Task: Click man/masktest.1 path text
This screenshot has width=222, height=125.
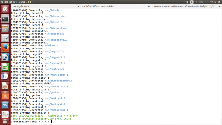Action: [x=55, y=98]
